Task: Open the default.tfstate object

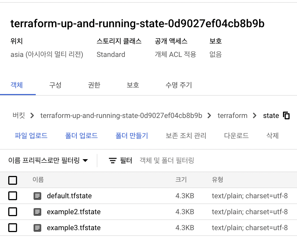Action: [69, 196]
